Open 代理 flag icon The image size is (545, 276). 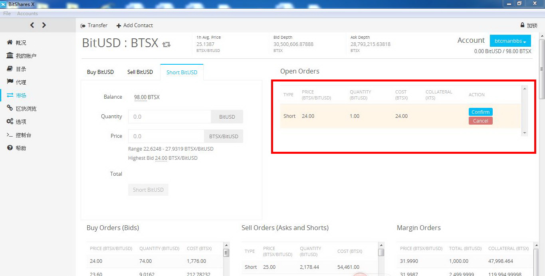tap(10, 82)
